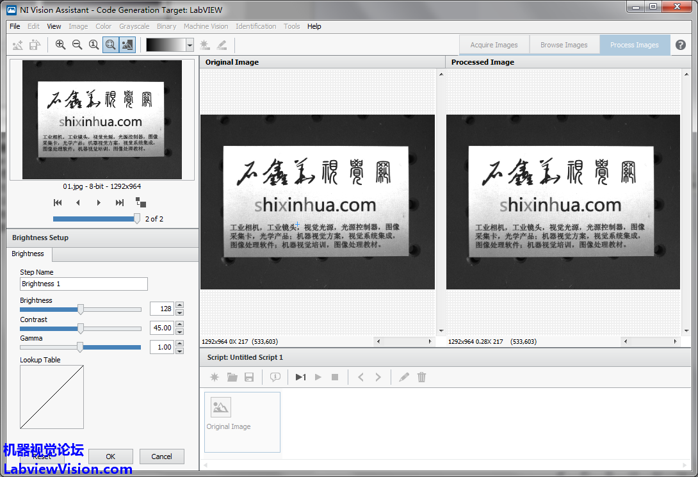The image size is (698, 477).
Task: Toggle the image display mode button
Action: tap(127, 45)
